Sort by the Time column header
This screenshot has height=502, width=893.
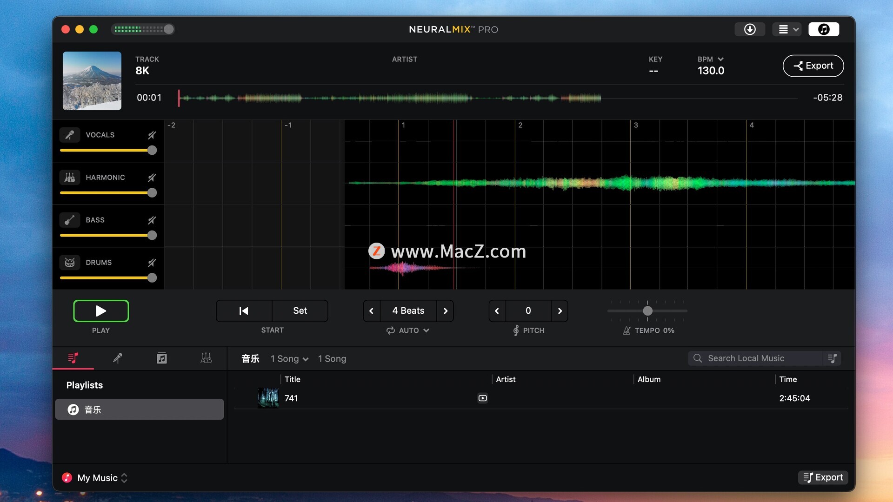(788, 379)
